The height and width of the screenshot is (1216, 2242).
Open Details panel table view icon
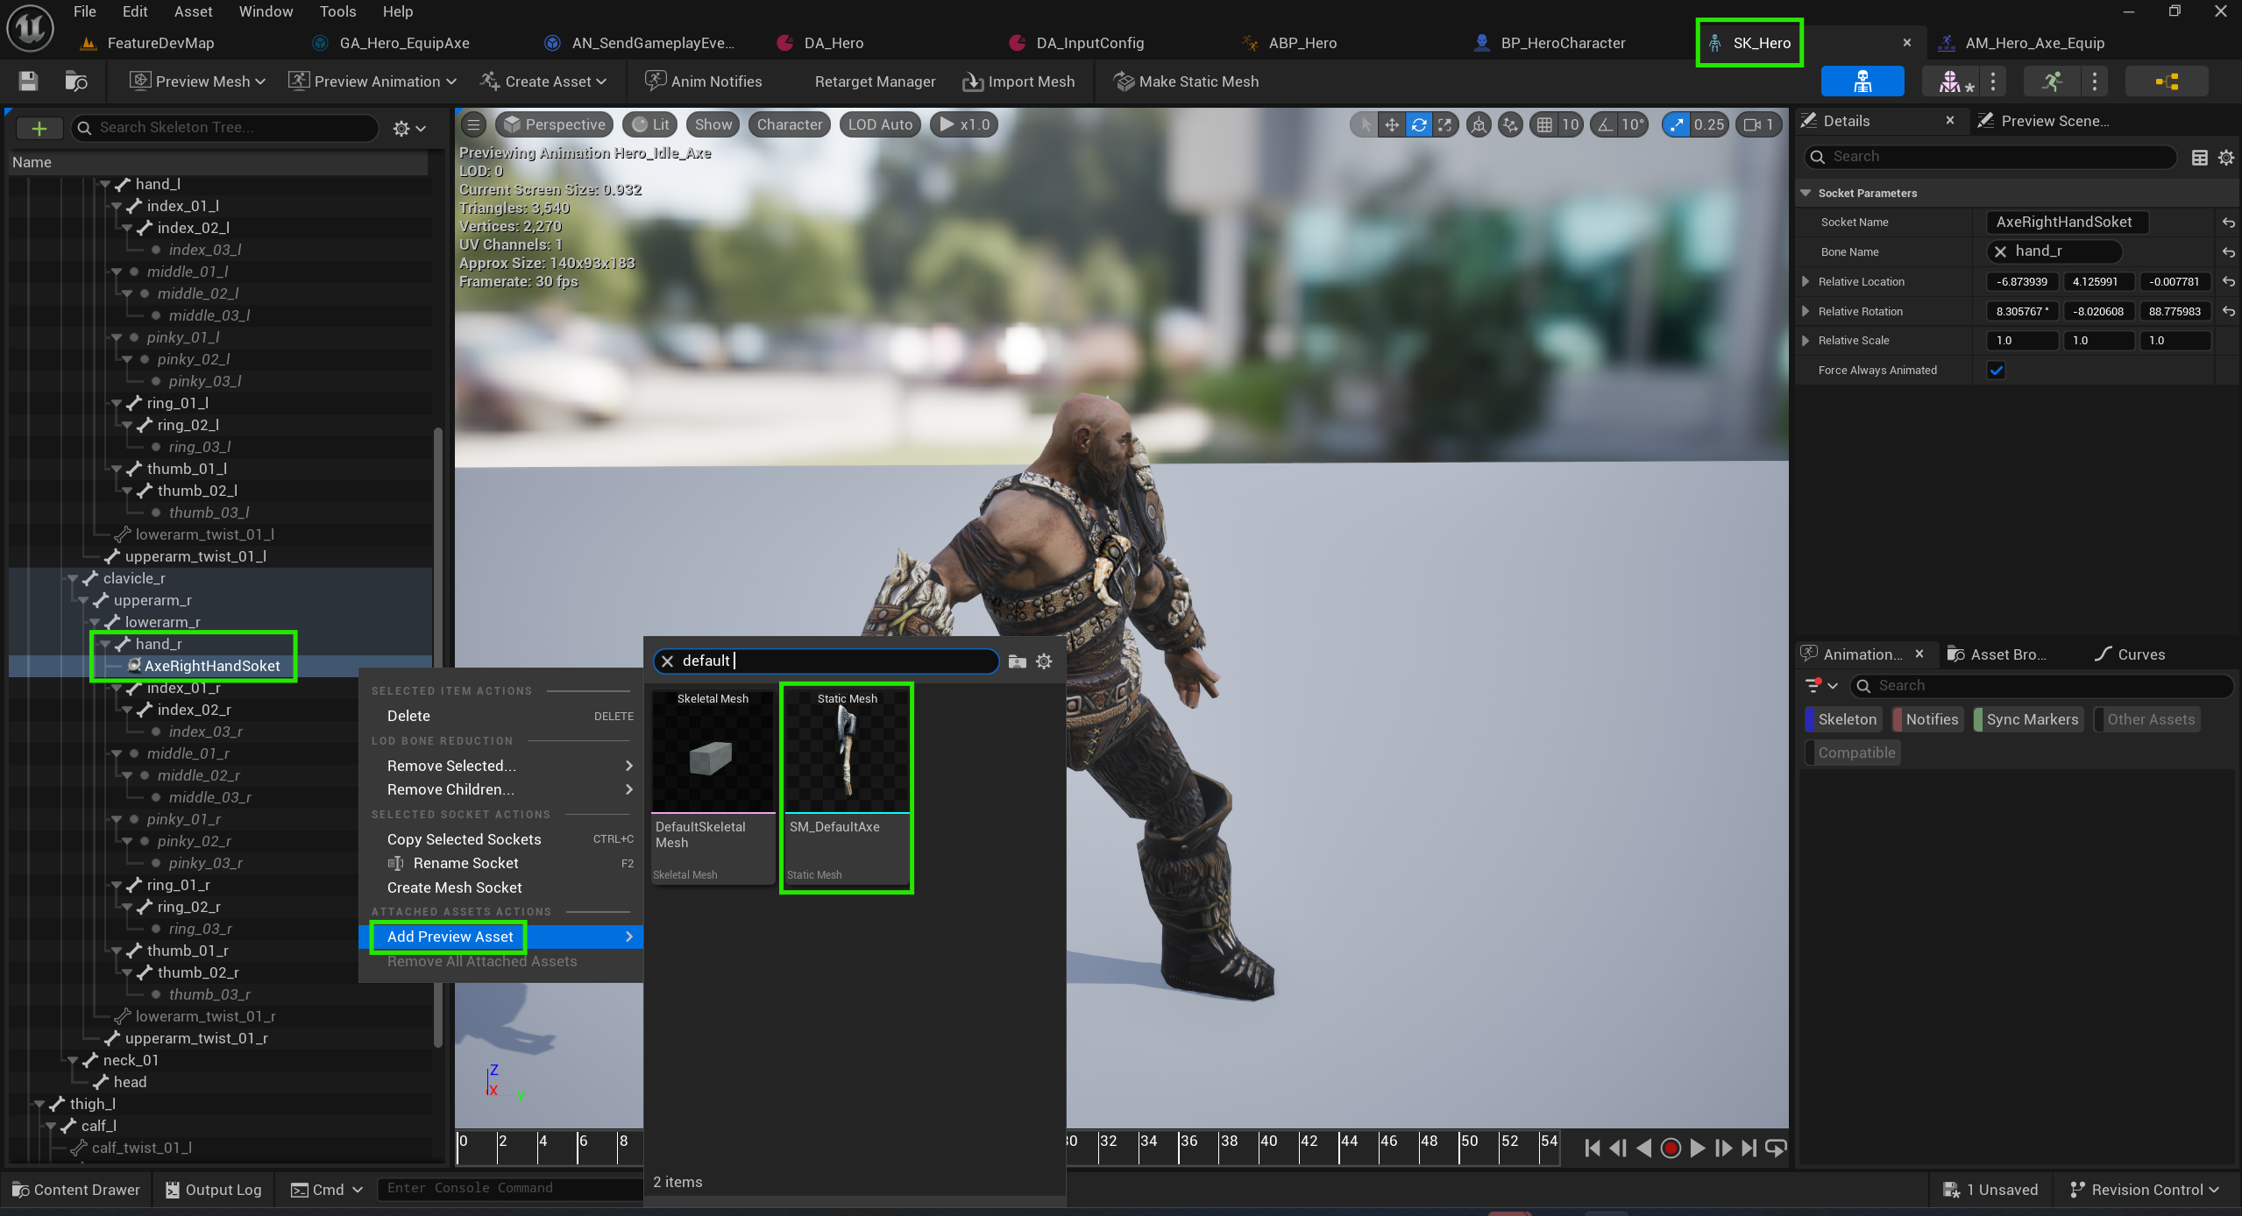pos(2199,157)
